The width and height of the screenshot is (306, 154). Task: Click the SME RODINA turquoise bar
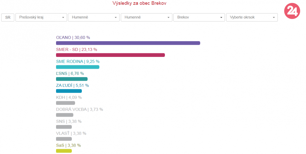point(78,67)
